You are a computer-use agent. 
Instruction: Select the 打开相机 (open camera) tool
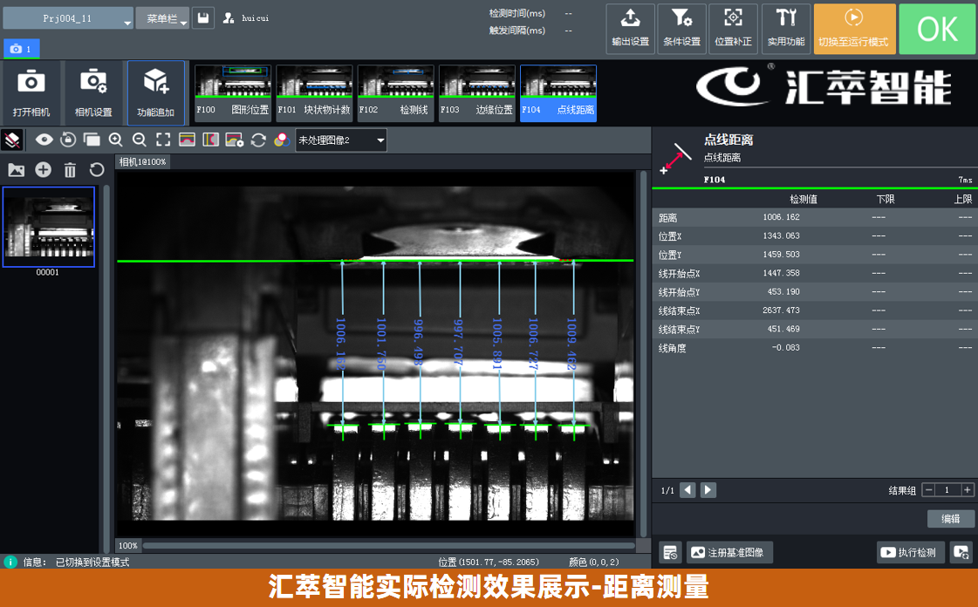point(31,92)
